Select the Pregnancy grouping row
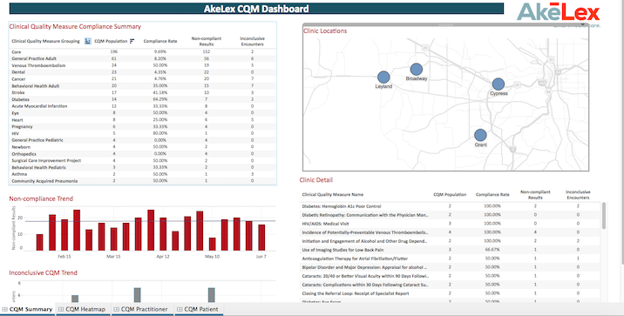 click(x=142, y=127)
